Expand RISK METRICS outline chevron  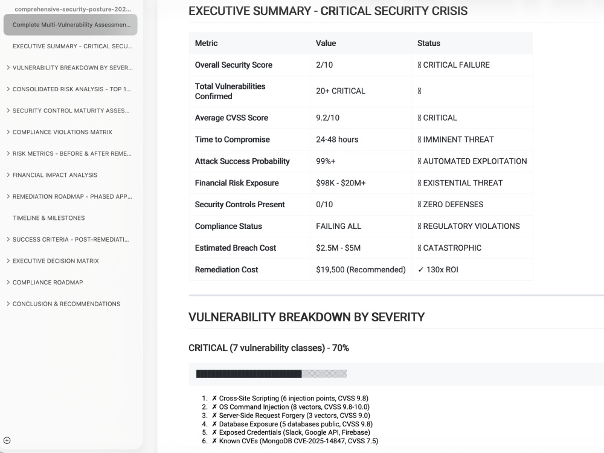pos(8,153)
